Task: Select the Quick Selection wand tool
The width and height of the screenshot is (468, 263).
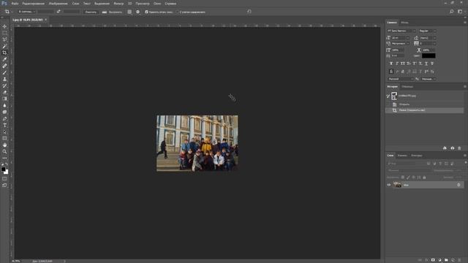Action: point(4,46)
